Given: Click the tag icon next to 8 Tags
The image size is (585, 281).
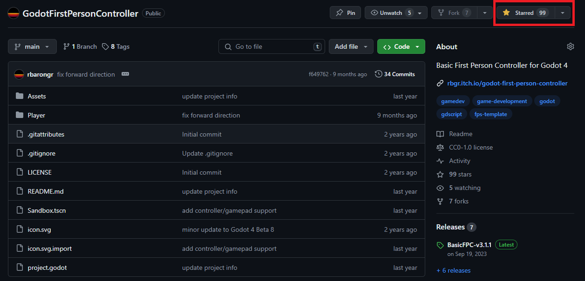Looking at the screenshot, I should 105,47.
